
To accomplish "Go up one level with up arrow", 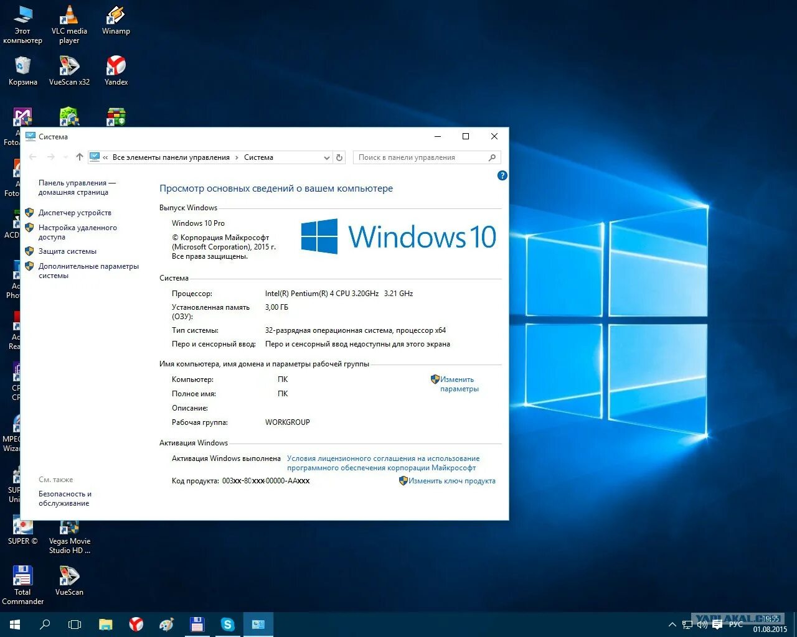I will point(80,157).
